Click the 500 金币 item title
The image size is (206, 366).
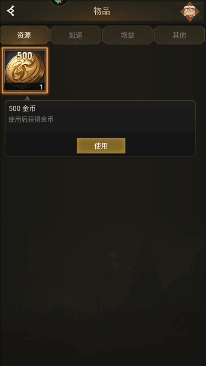click(x=22, y=108)
